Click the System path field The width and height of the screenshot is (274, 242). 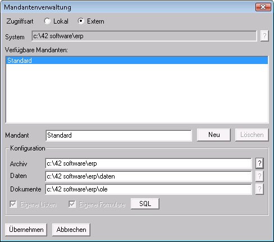click(x=144, y=36)
